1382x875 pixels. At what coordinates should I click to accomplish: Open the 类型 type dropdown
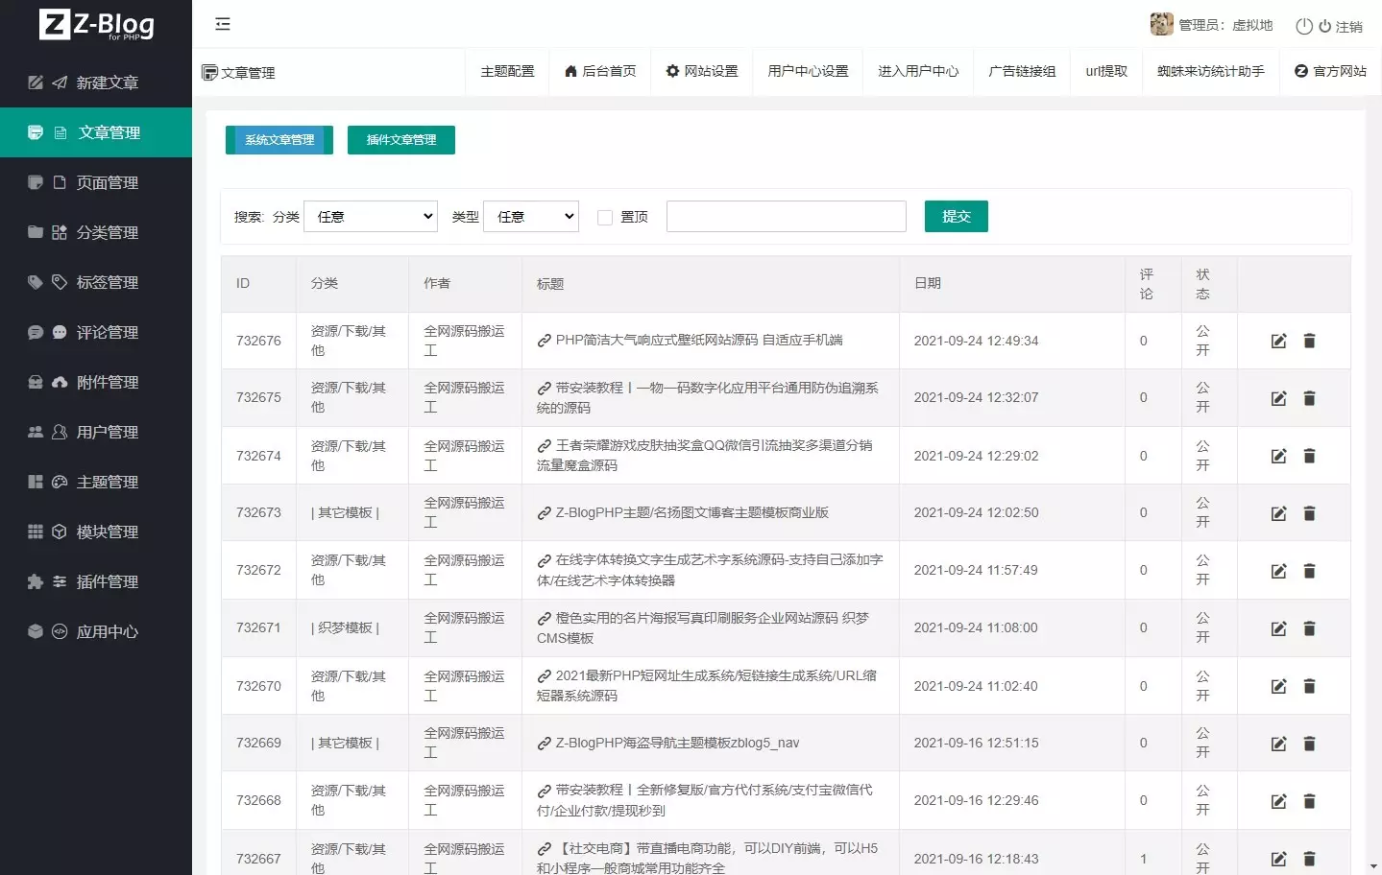tap(531, 217)
